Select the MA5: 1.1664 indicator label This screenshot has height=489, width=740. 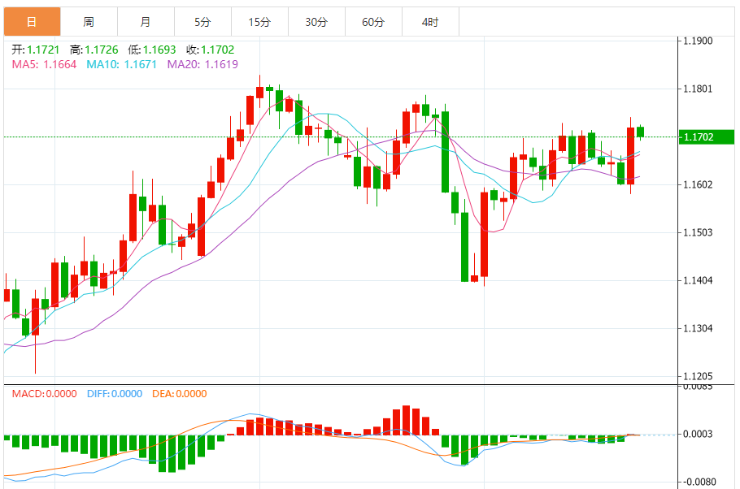45,64
